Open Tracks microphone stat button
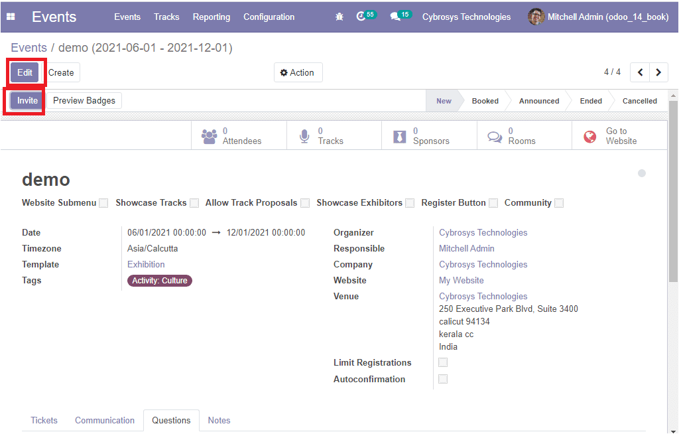The image size is (679, 434). [x=334, y=135]
